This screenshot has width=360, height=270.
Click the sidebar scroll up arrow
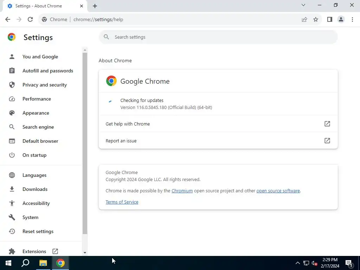coord(85,50)
